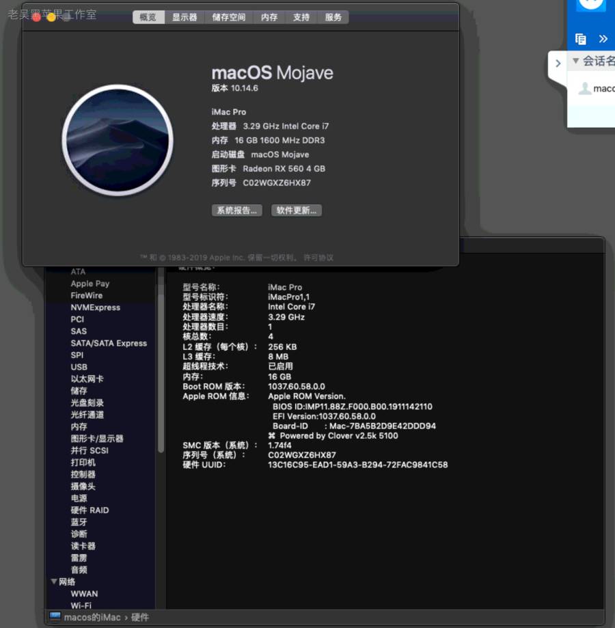Click the Board-ID value line
Screen dimensions: 615x628
(354, 426)
